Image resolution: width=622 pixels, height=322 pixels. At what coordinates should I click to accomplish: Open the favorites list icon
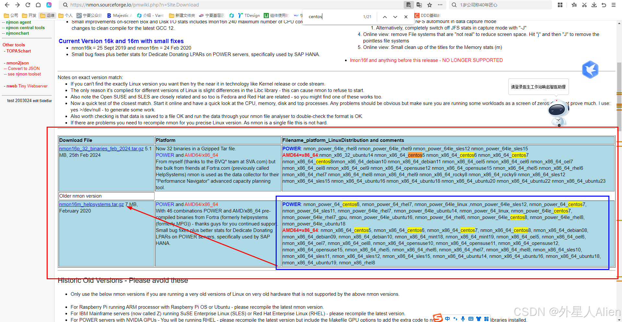574,5
